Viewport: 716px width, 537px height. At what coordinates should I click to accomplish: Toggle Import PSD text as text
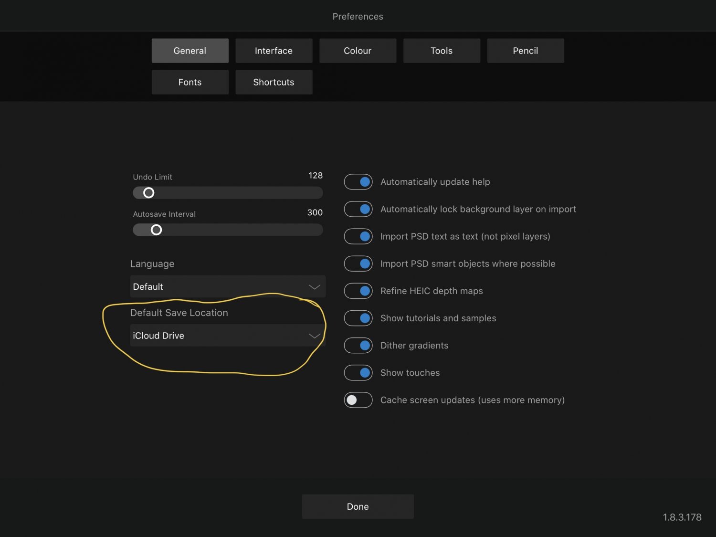[358, 236]
